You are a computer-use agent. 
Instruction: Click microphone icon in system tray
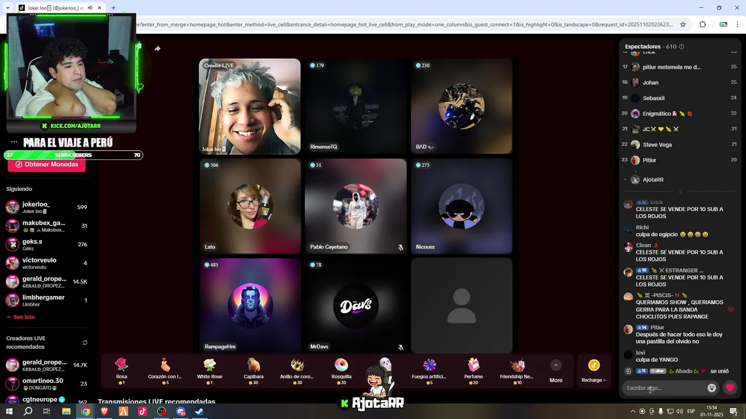click(x=661, y=411)
